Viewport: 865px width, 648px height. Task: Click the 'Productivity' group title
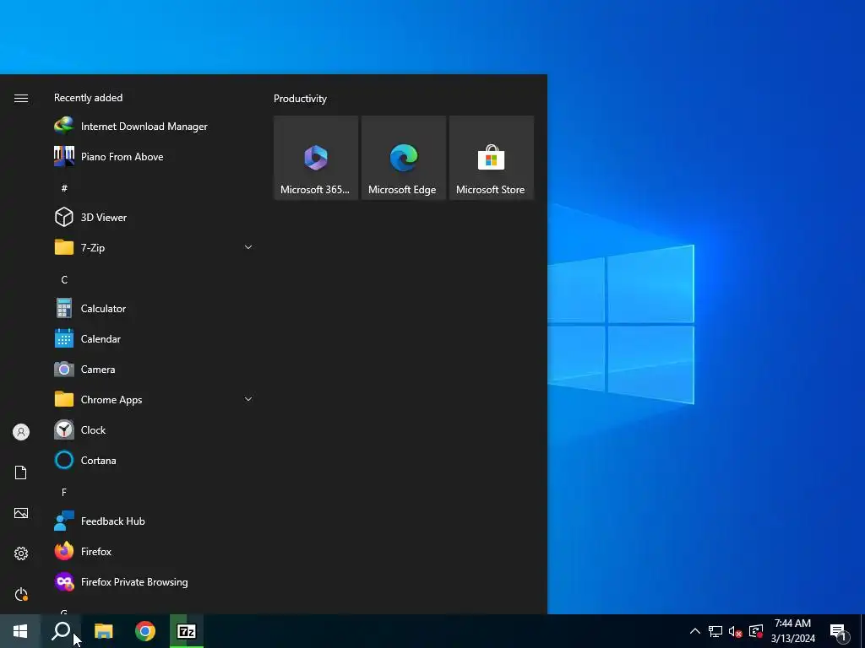[300, 99]
